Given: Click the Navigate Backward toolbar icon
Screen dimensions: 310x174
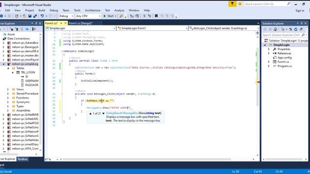Looking at the screenshot, I should coord(1,16).
